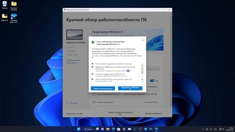Click the Переименовать компьютер link
Viewport: 235px width, 132px height.
click(x=73, y=62)
